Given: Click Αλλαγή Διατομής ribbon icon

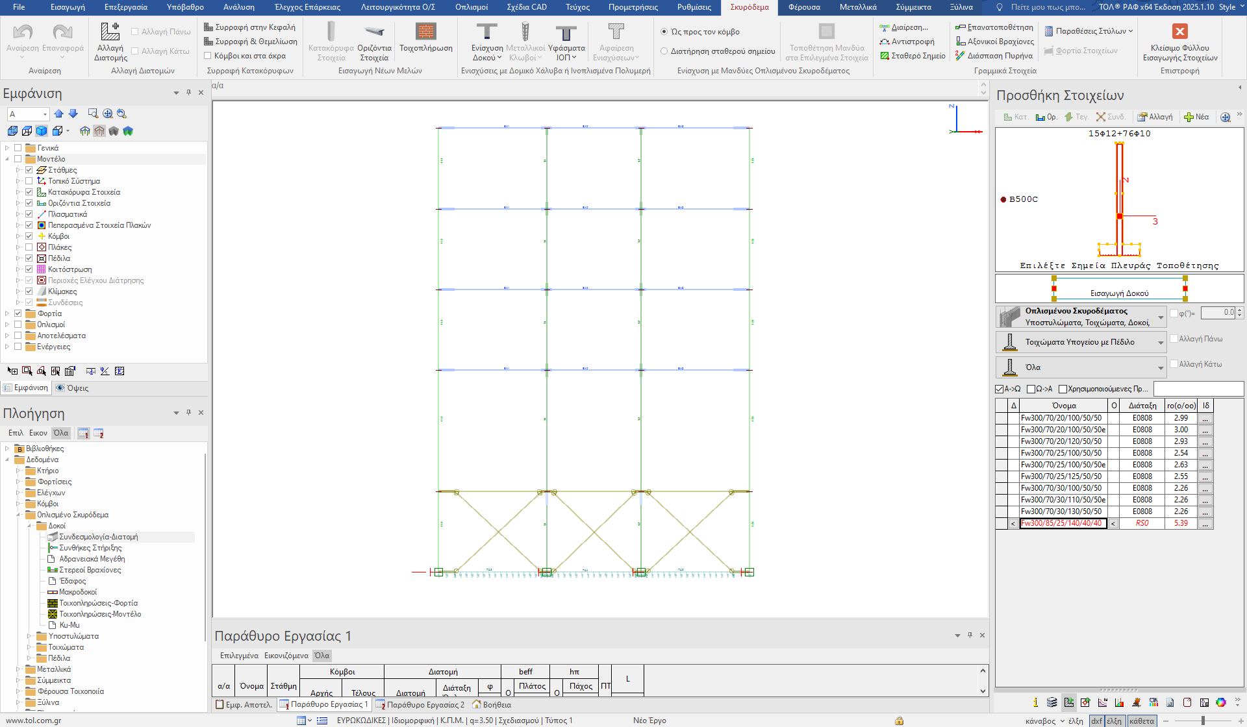Looking at the screenshot, I should pos(110,32).
